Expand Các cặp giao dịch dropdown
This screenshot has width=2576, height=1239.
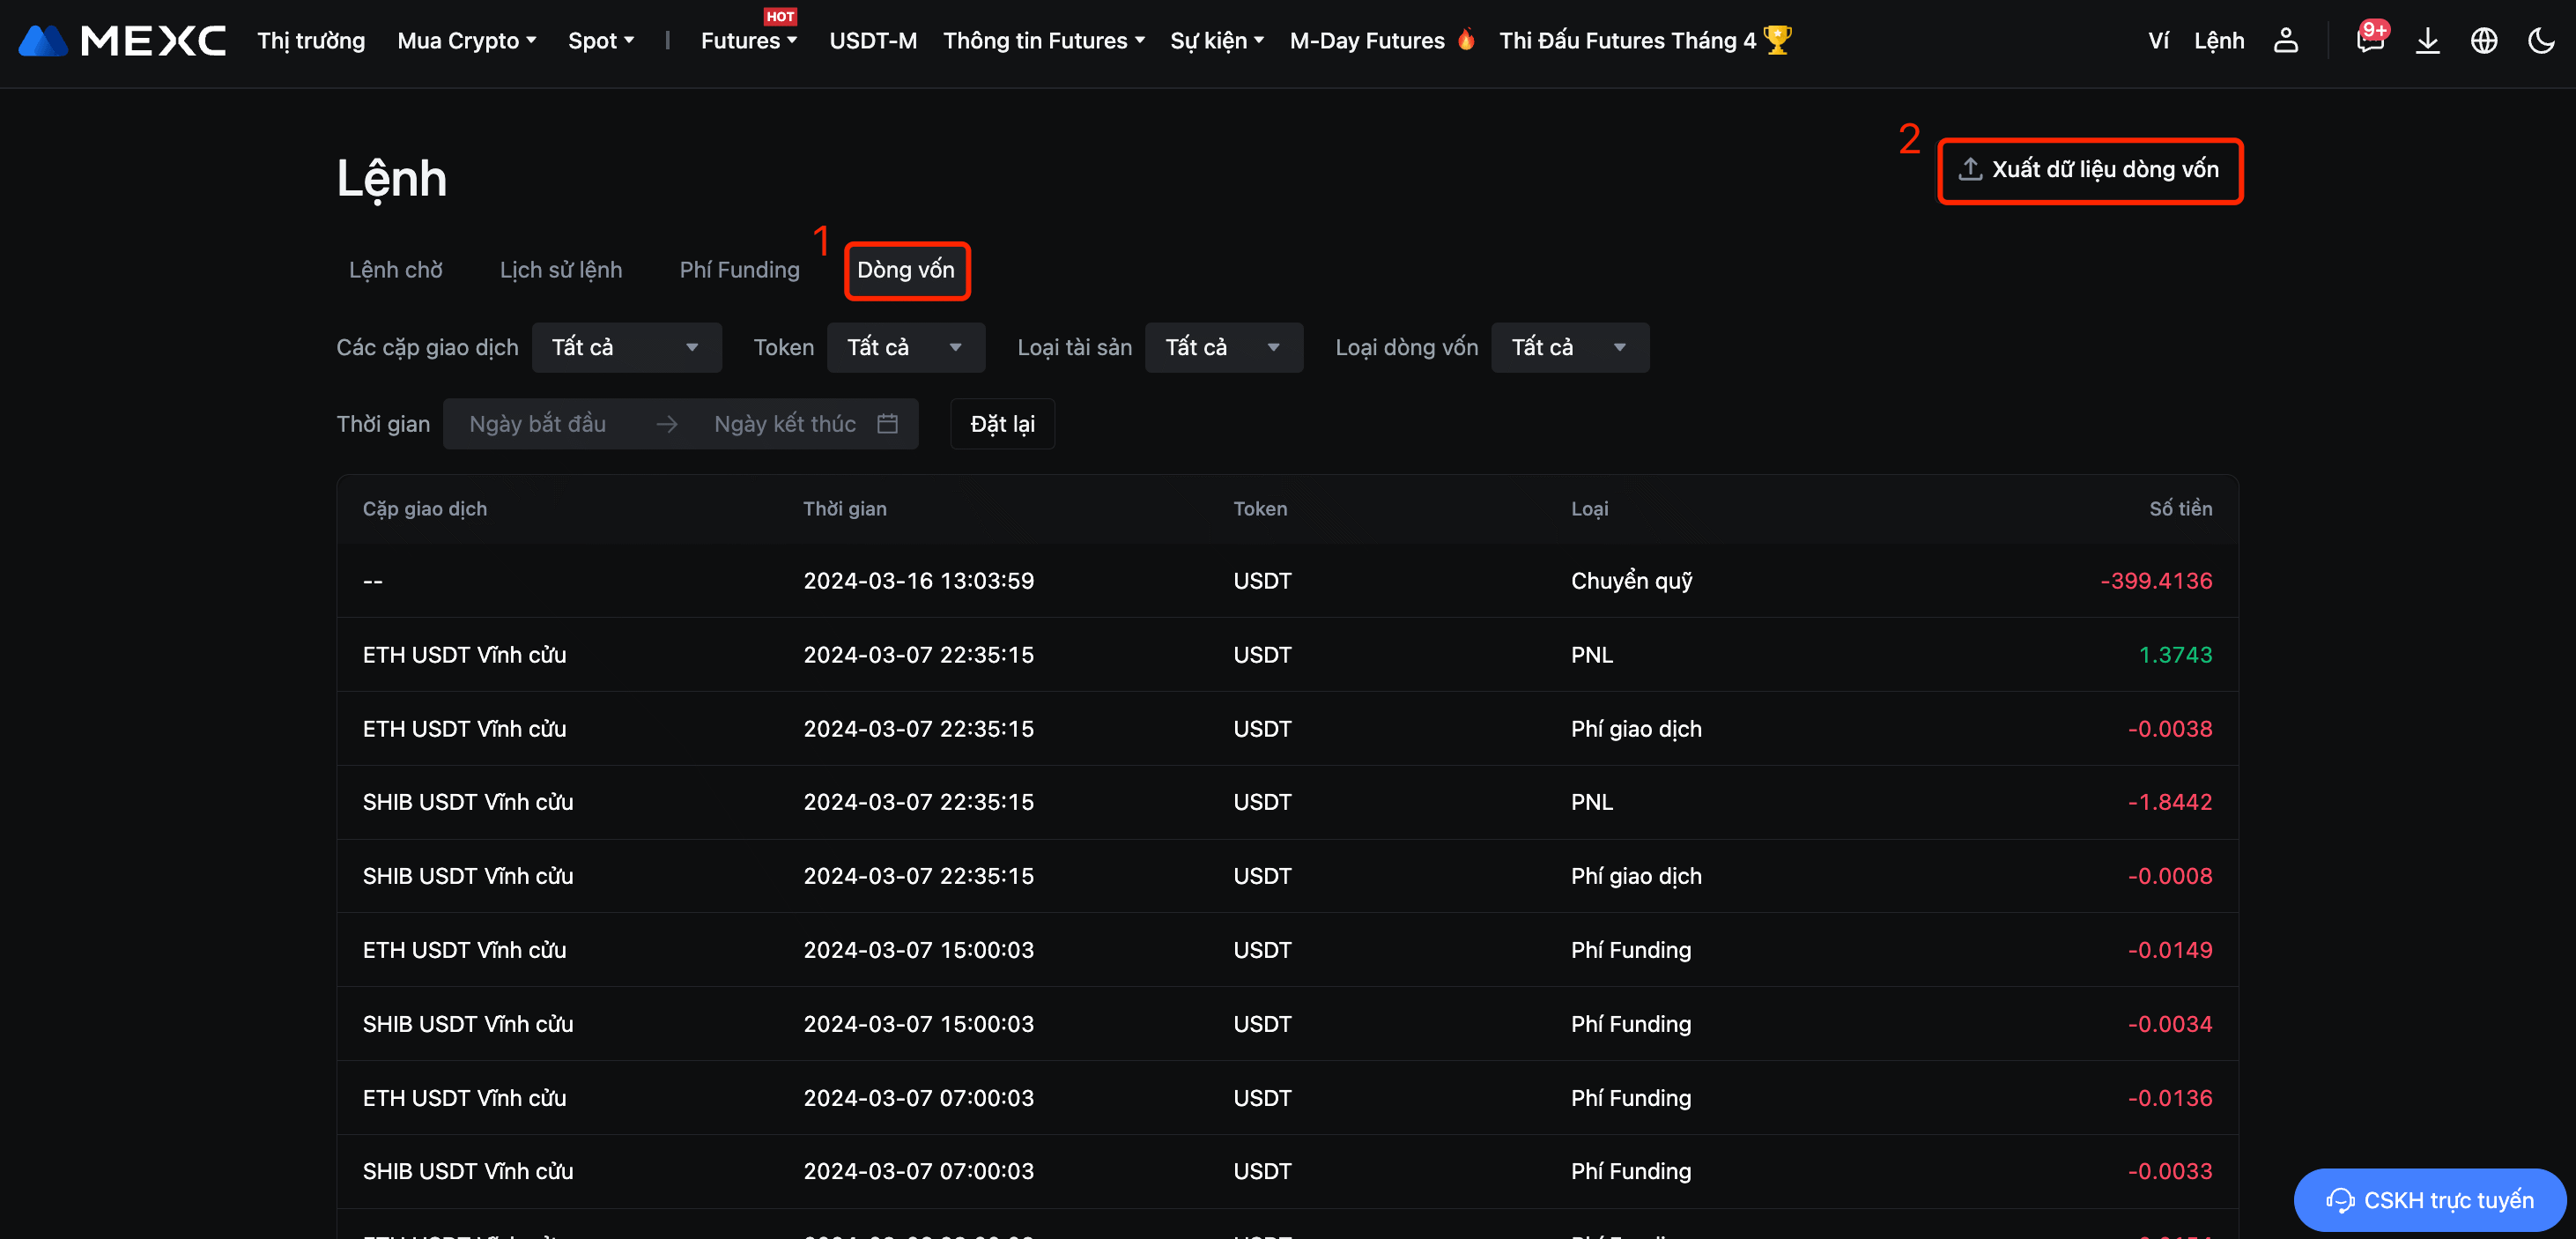click(626, 347)
